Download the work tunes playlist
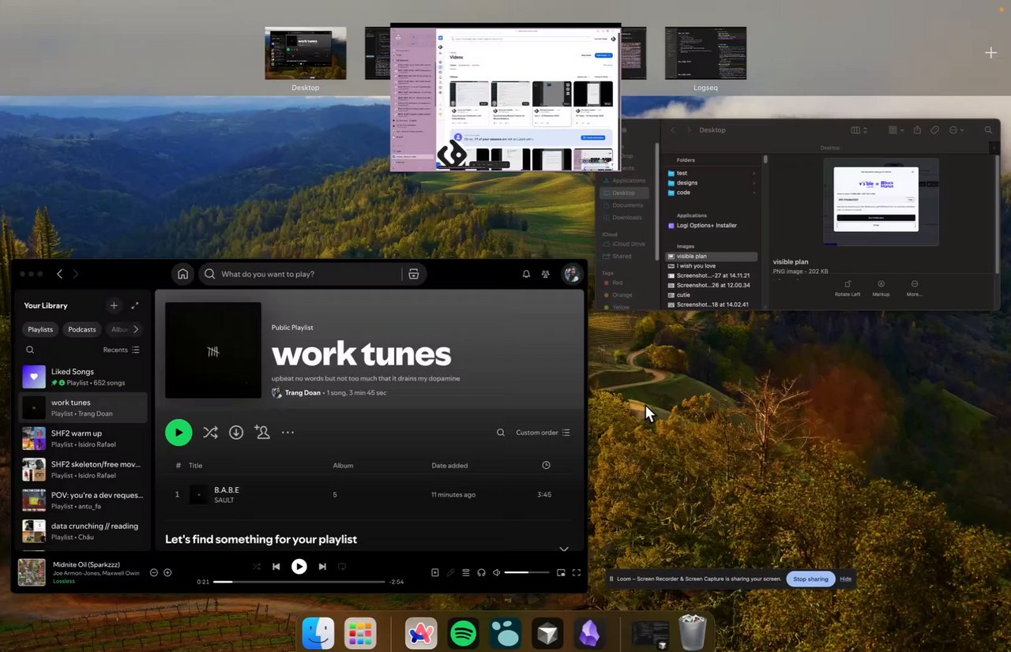Screen dimensions: 1011x652 point(236,433)
